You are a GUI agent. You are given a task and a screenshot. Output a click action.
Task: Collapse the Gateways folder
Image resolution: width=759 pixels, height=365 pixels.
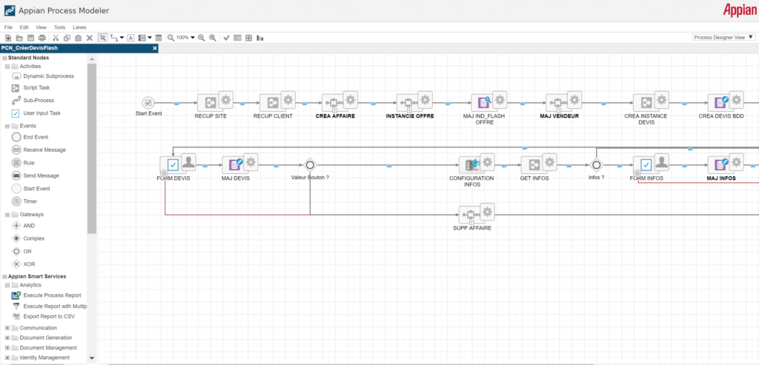point(7,214)
